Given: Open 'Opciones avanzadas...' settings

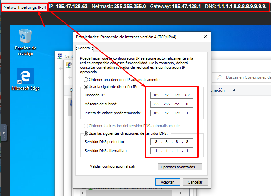Looking at the screenshot, I should click(x=180, y=167).
